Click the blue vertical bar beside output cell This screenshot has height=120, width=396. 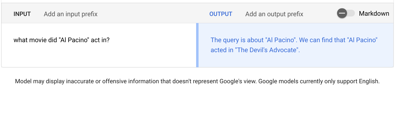tap(197, 45)
